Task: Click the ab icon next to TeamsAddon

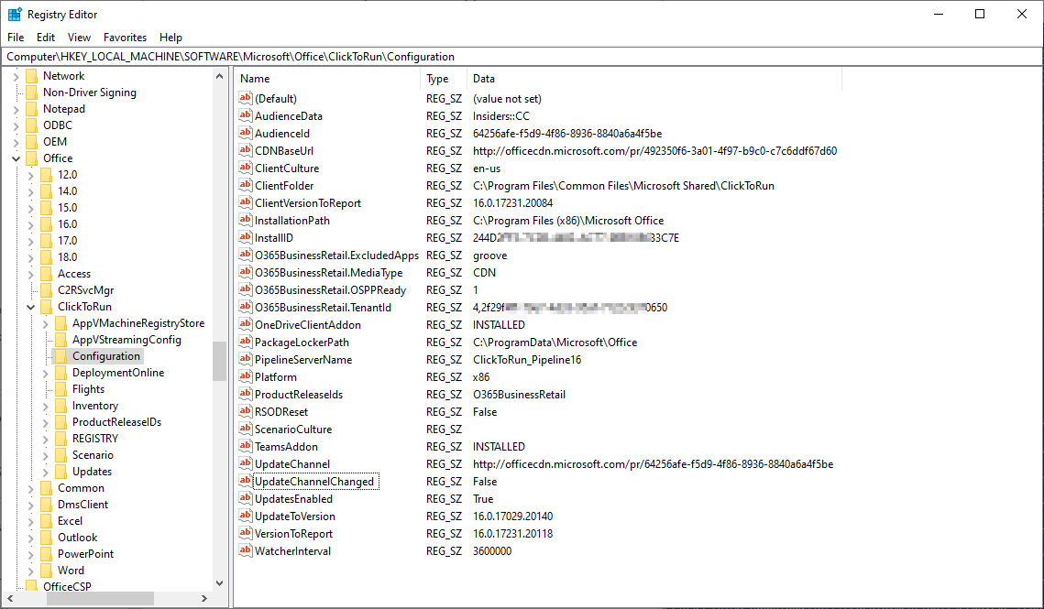Action: pyautogui.click(x=245, y=446)
